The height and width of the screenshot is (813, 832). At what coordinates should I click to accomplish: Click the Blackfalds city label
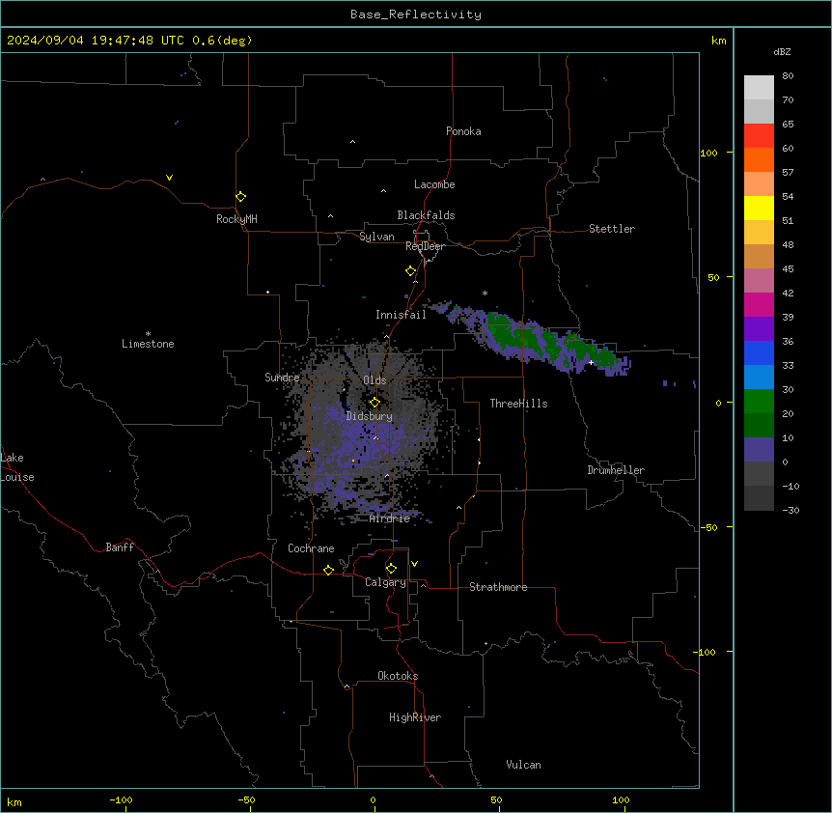pyautogui.click(x=426, y=215)
